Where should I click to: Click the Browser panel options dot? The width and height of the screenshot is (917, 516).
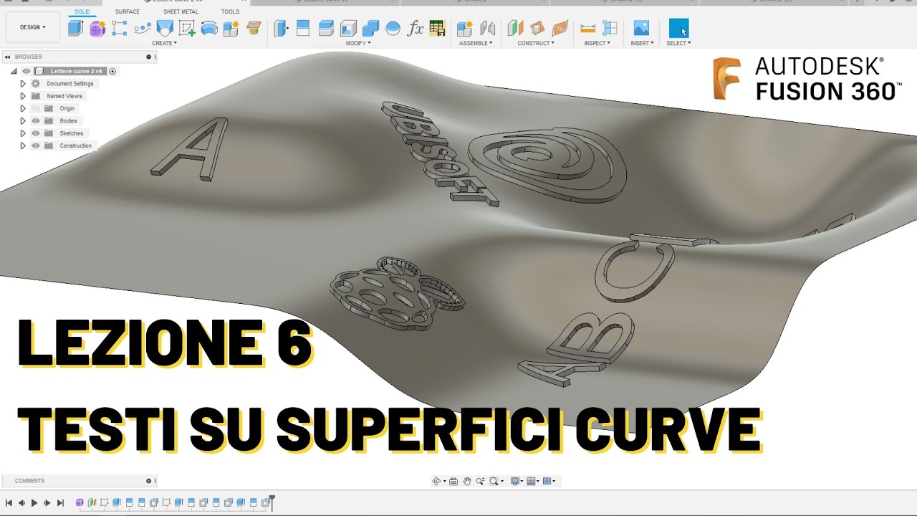(x=149, y=57)
